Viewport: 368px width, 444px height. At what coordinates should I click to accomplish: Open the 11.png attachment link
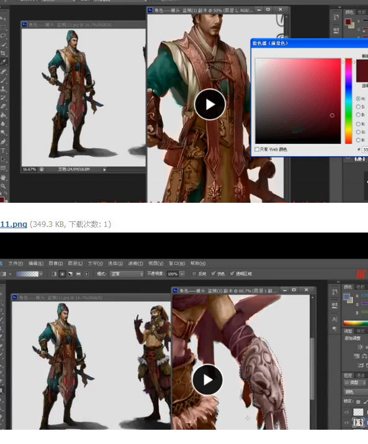14,224
